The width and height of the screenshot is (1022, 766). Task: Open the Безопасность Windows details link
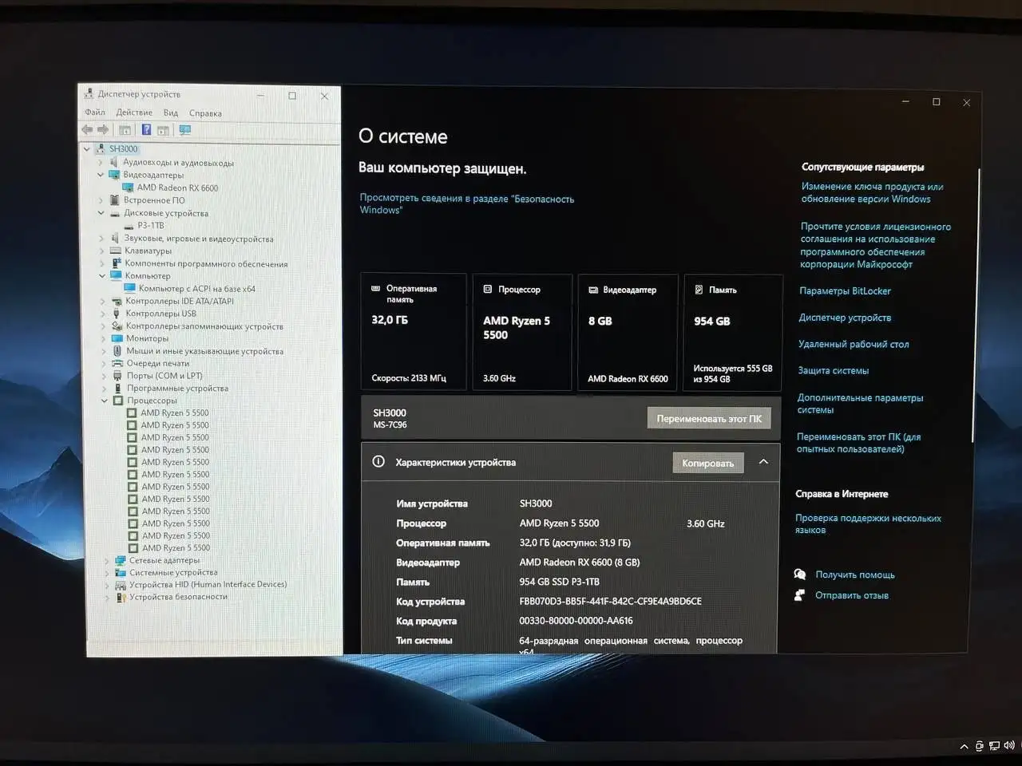467,204
